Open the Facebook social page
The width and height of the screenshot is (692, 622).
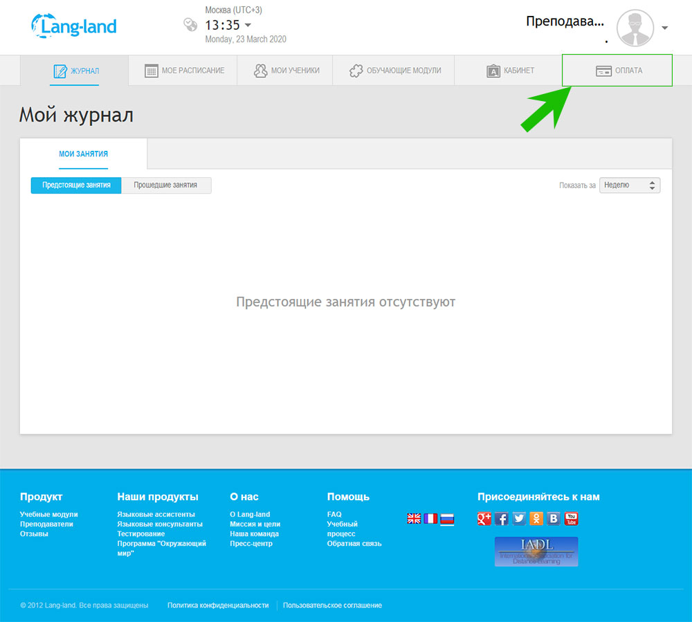(502, 518)
